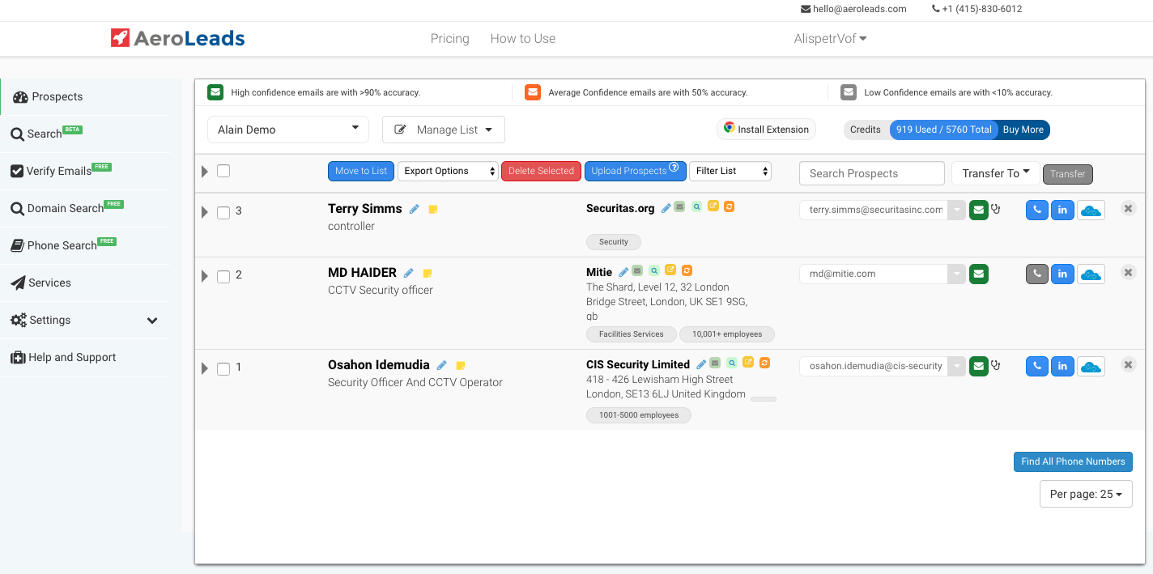Click the orange refresh icon beside Mitie

click(x=687, y=270)
